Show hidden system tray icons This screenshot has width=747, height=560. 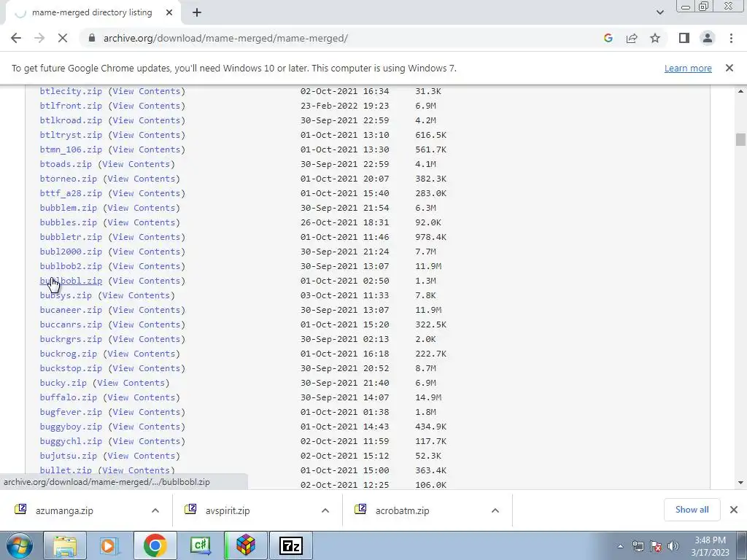620,546
